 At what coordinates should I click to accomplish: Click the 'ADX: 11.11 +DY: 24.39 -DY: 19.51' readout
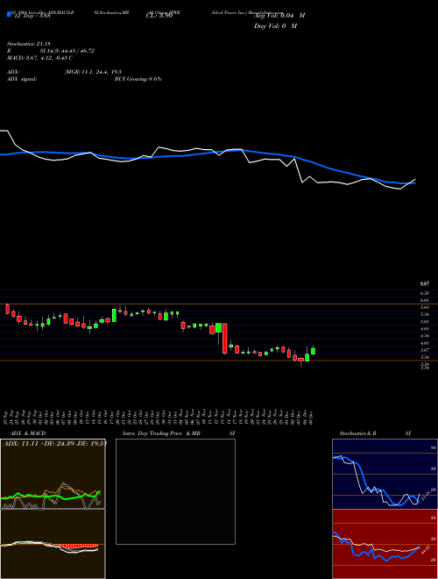(55, 444)
